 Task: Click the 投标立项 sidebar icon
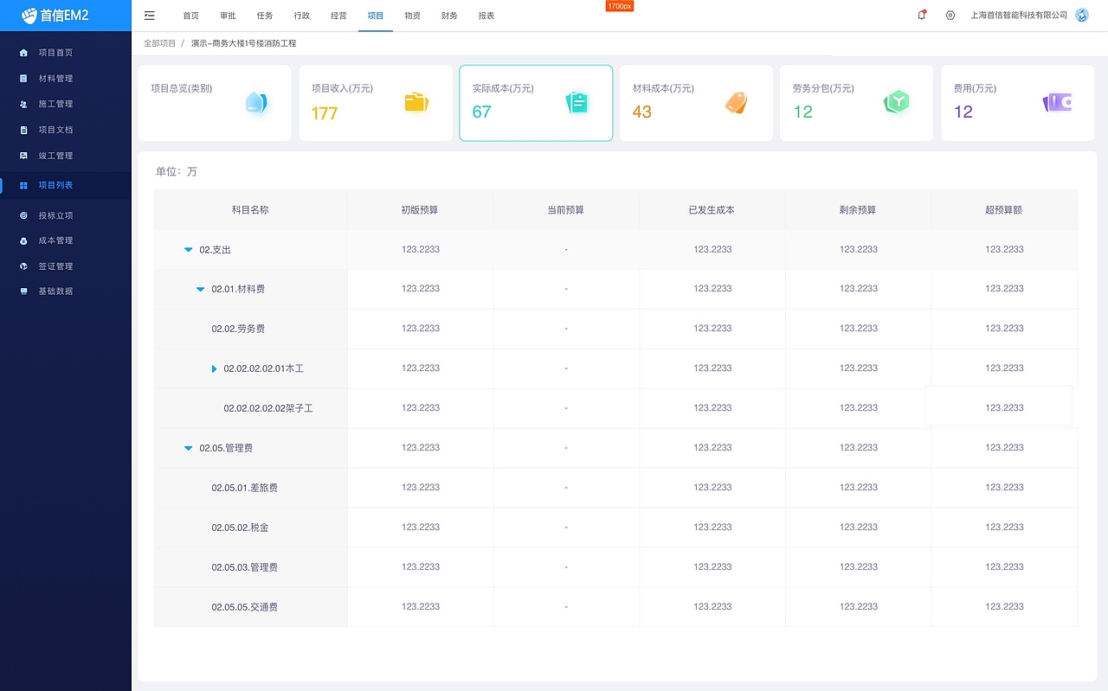point(23,215)
